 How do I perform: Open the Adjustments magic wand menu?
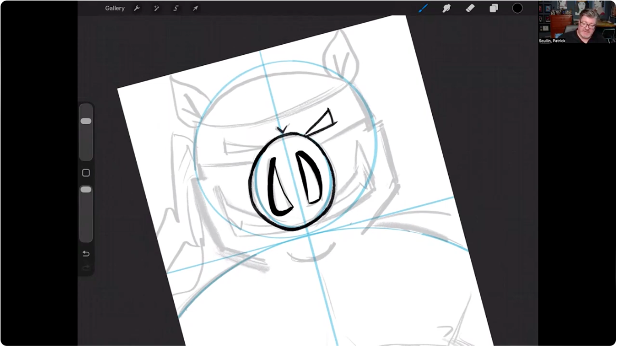click(x=157, y=8)
